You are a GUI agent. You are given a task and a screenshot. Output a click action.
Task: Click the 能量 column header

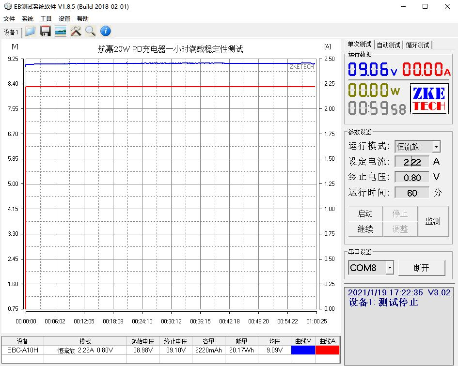pos(241,341)
